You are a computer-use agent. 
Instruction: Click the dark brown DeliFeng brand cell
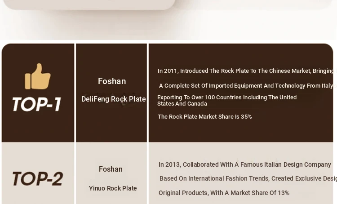coord(111,124)
